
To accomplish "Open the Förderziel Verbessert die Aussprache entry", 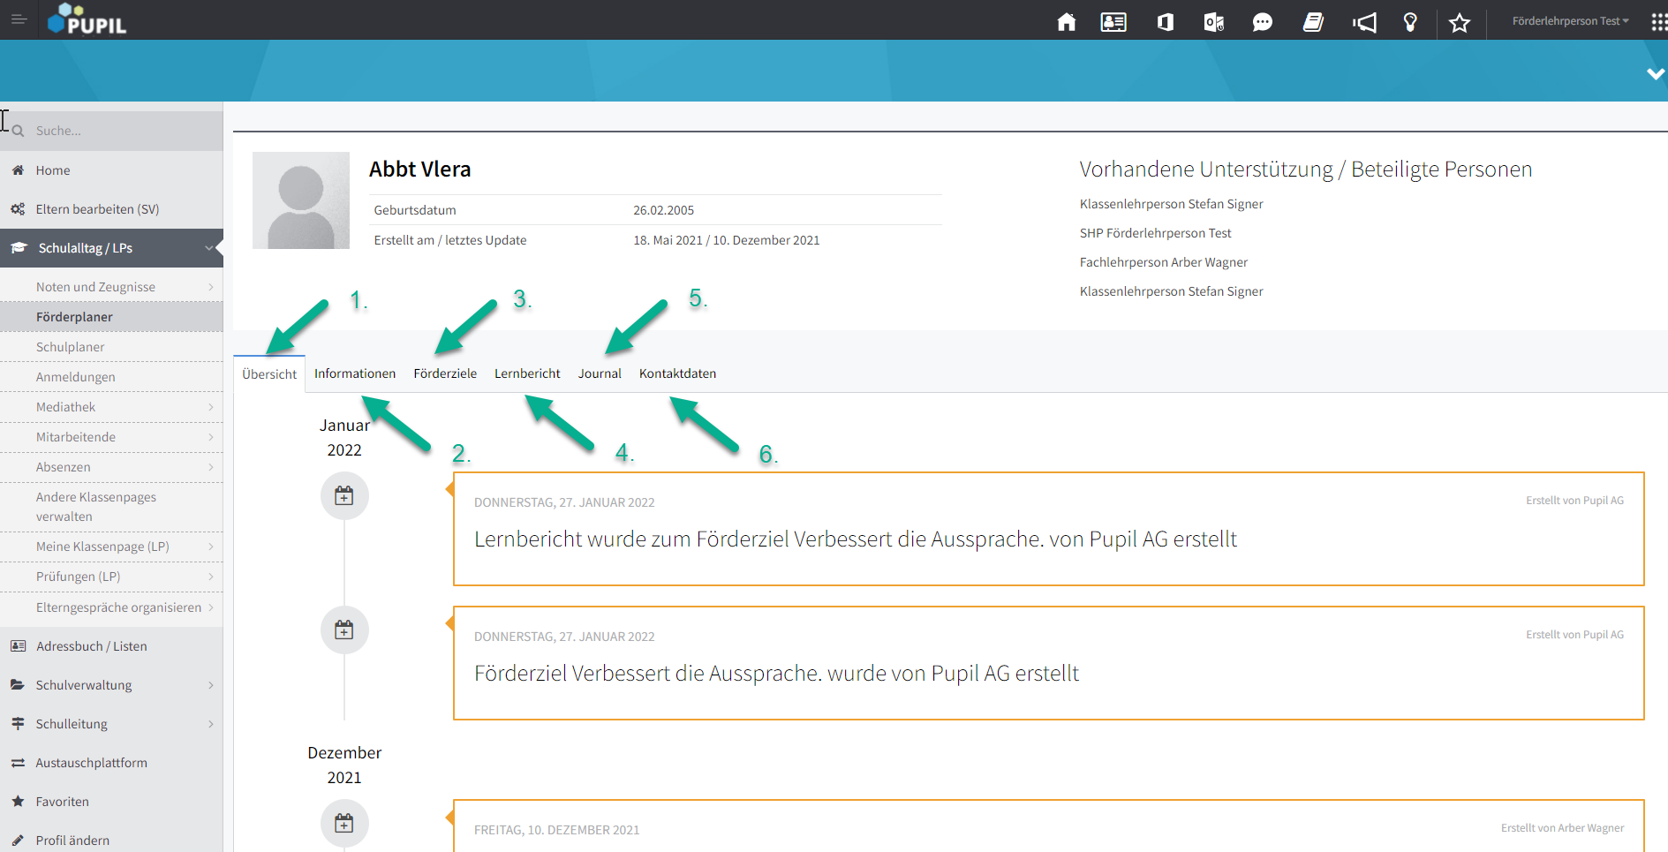I will [1048, 663].
